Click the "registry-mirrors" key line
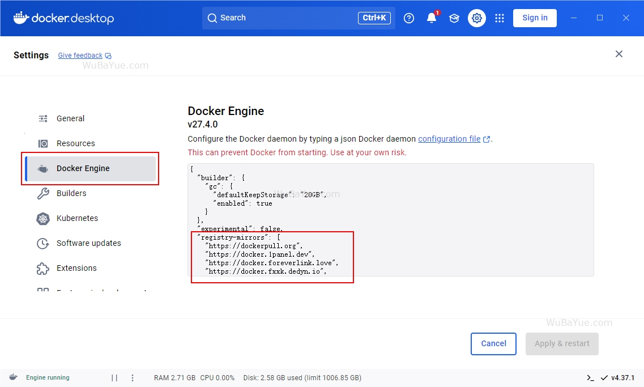Screen dimensions: 644x387 point(238,238)
